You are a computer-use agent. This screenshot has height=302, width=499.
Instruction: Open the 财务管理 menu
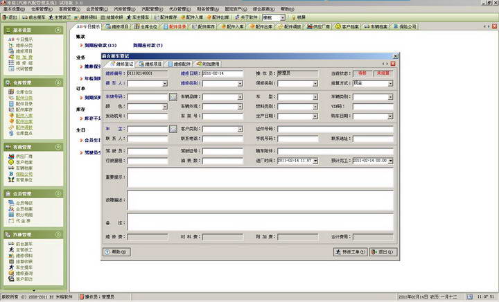coord(208,9)
